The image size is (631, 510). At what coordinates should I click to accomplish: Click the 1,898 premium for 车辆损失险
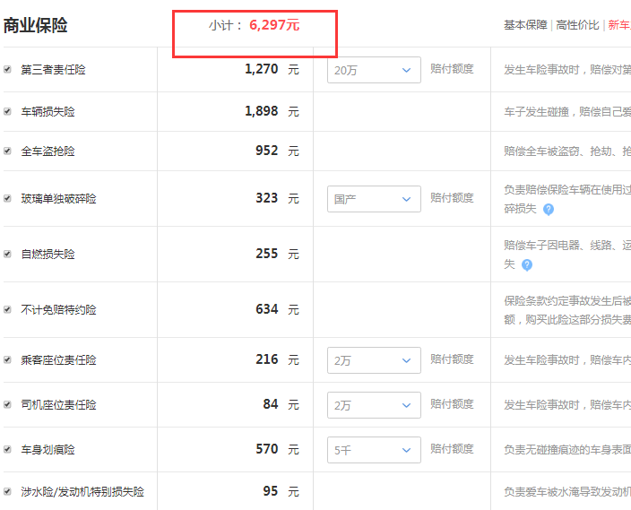[261, 111]
